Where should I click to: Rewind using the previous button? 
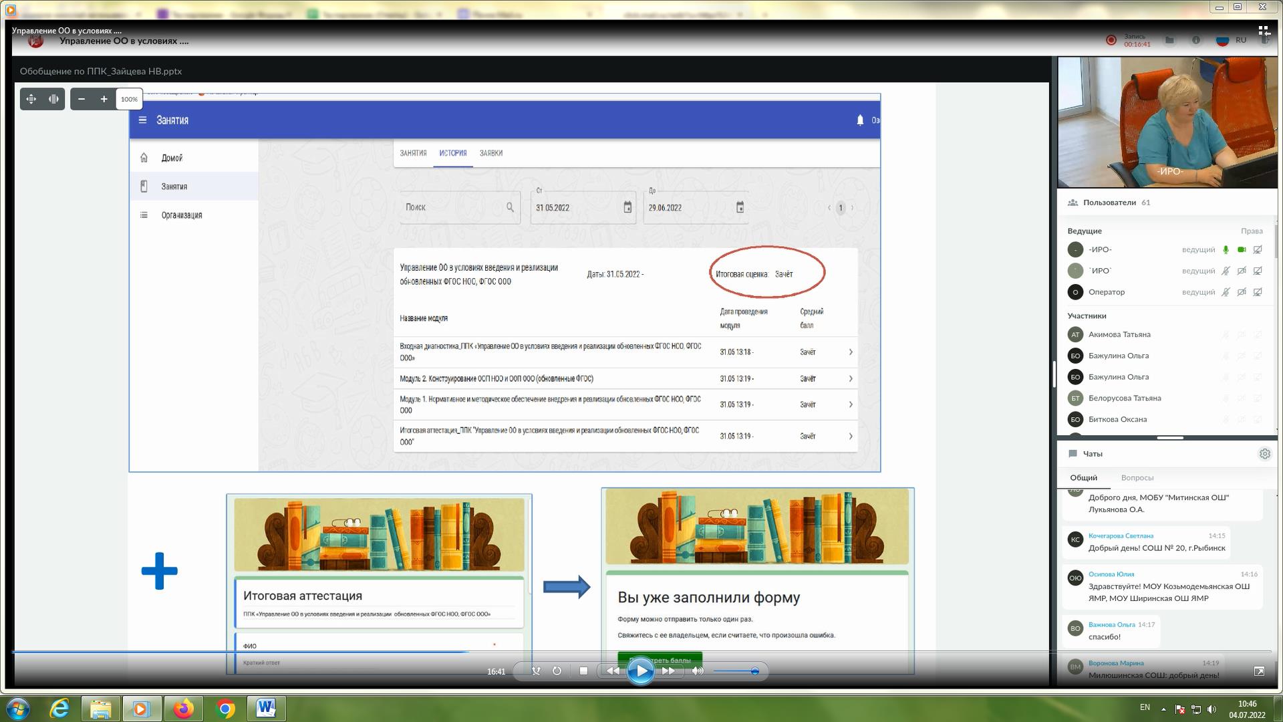612,671
